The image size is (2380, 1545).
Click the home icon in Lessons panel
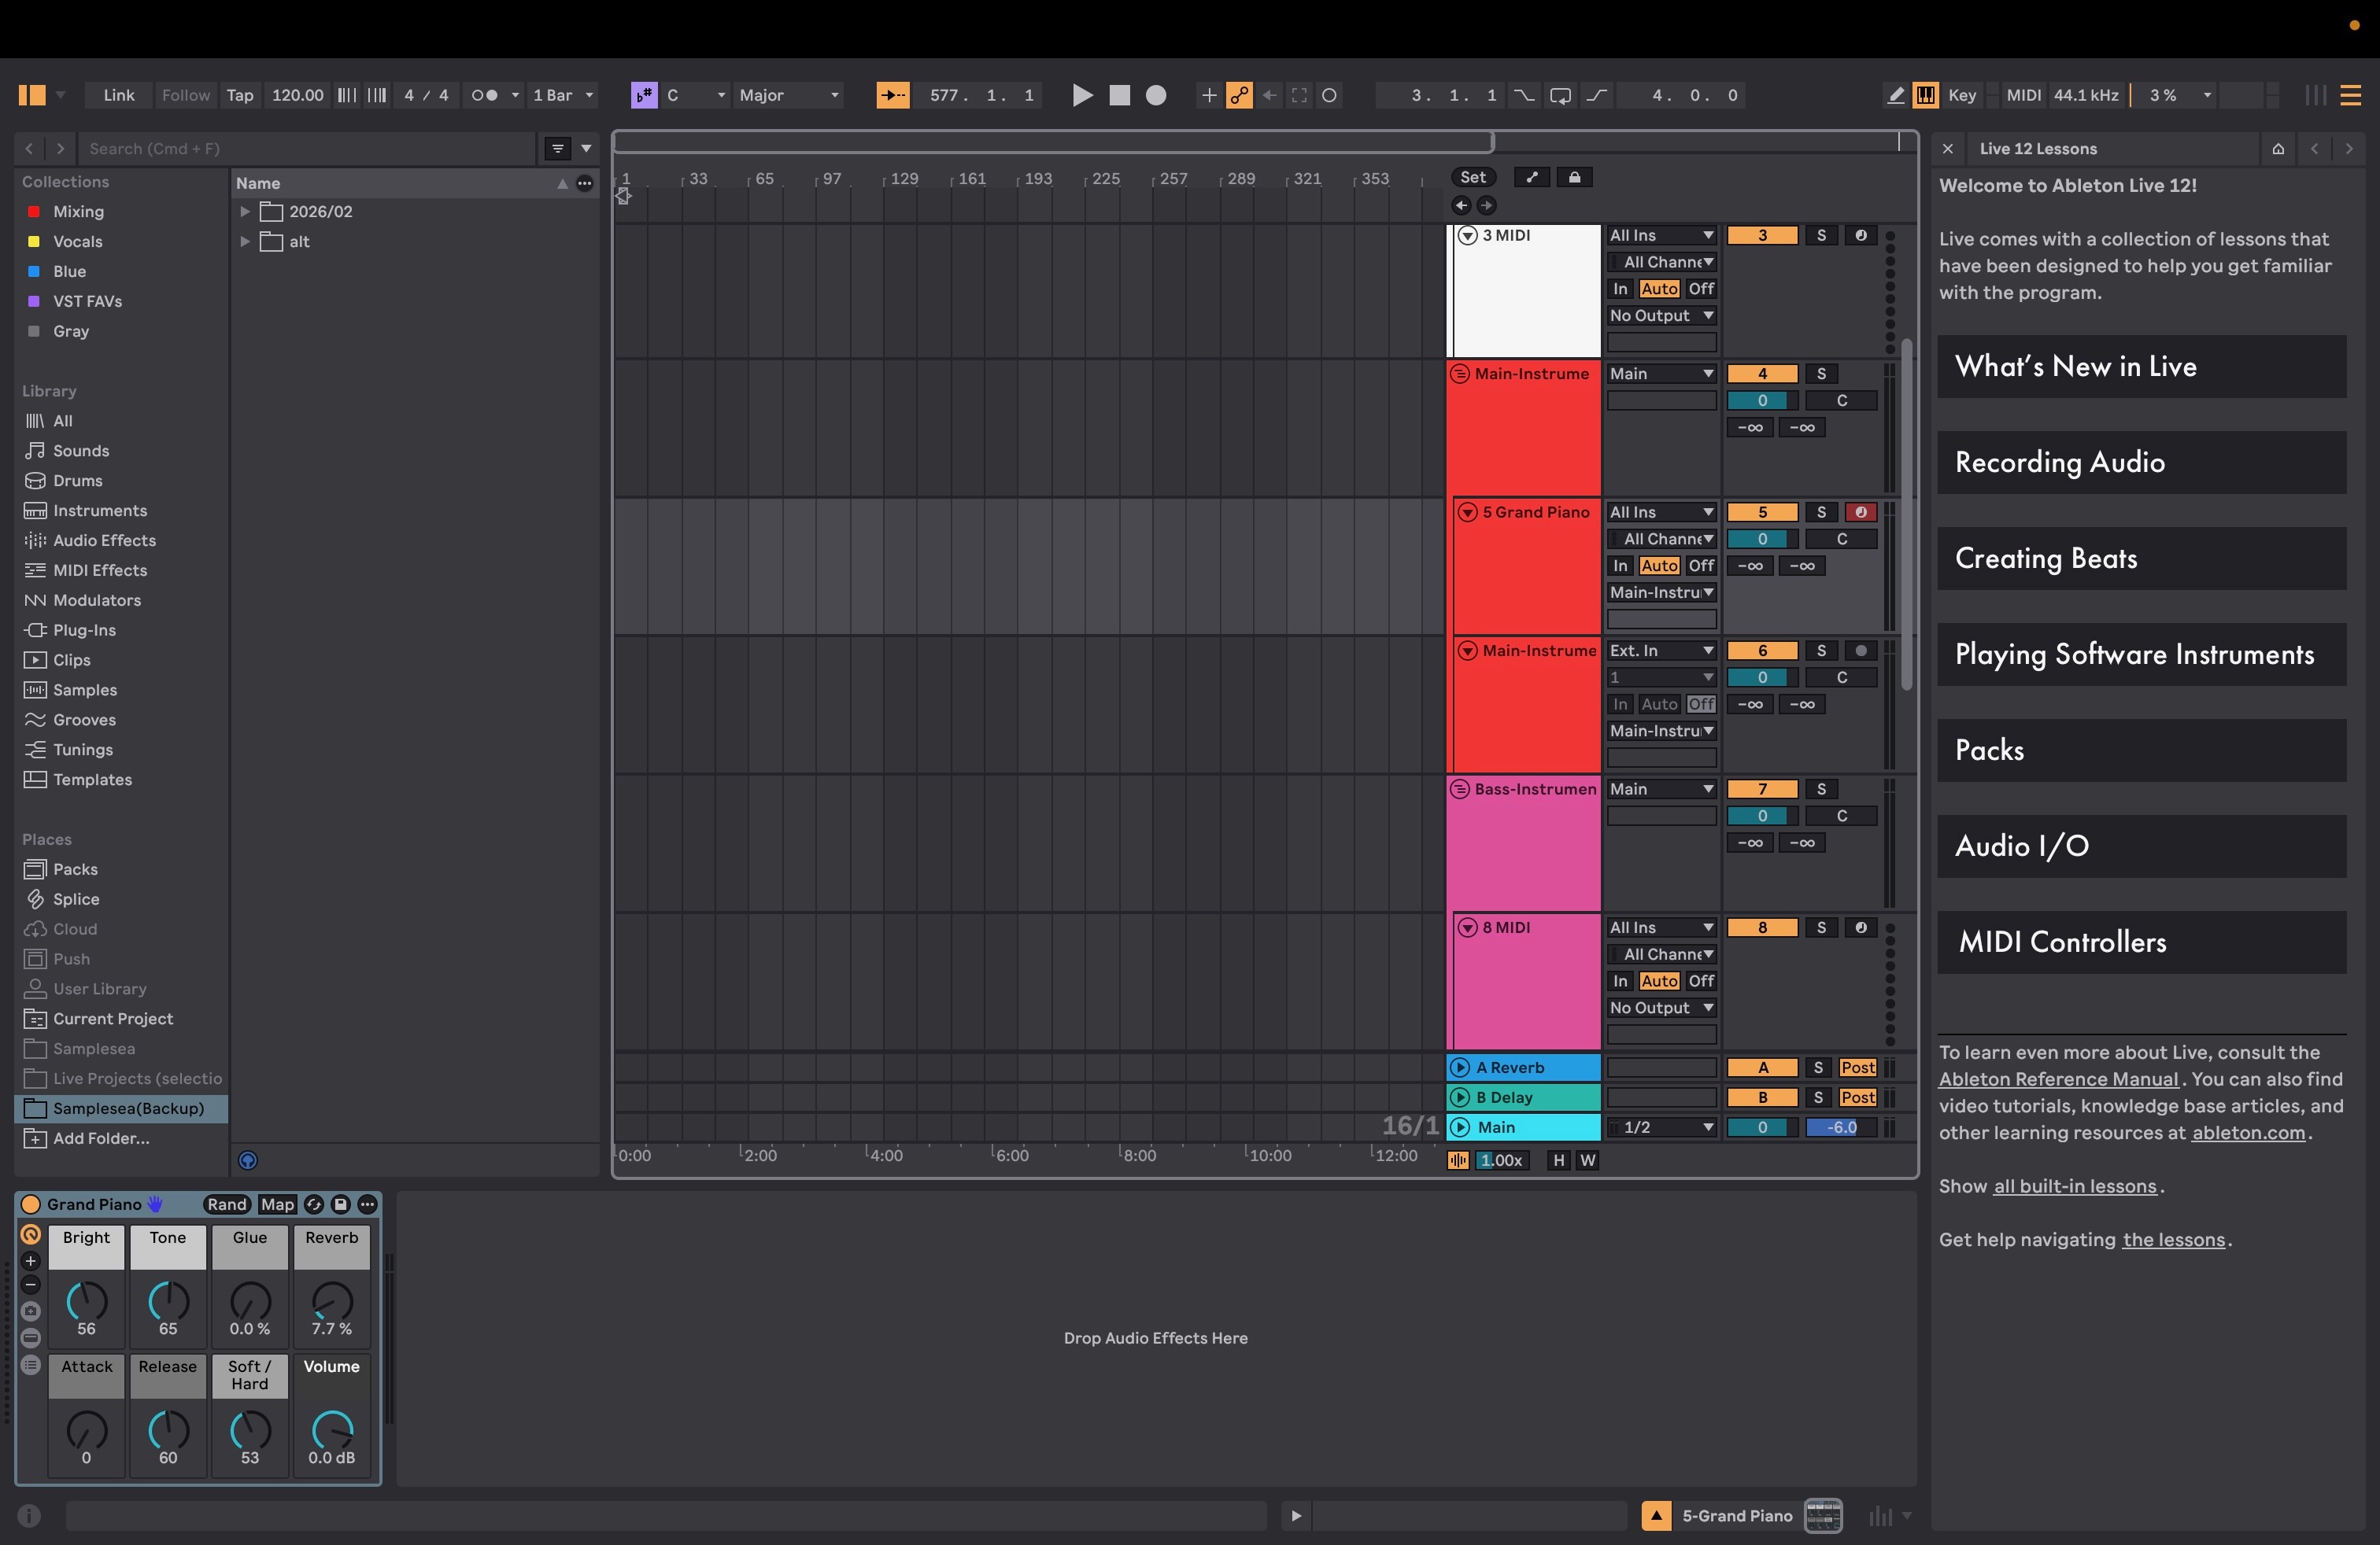tap(2278, 148)
